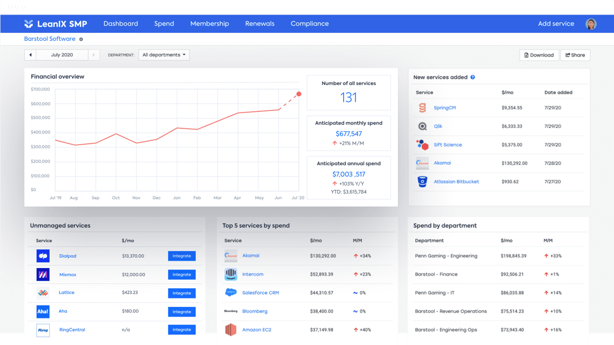Click the Intercom service icon
614x345 pixels.
click(x=230, y=274)
